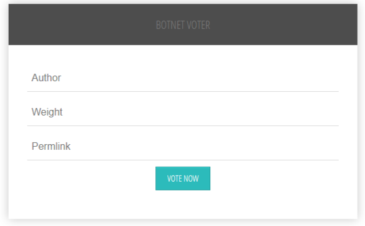Place cursor in the post author textbox
The image size is (365, 226).
pyautogui.click(x=183, y=78)
